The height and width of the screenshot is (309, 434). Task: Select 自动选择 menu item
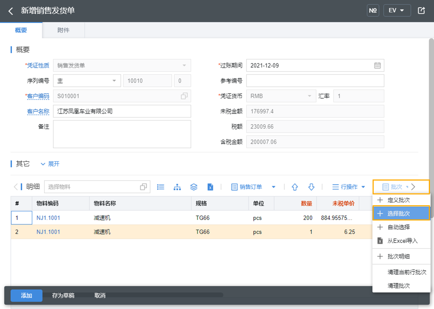point(401,227)
